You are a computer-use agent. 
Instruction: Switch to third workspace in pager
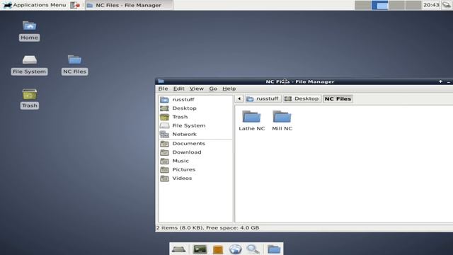(x=396, y=5)
